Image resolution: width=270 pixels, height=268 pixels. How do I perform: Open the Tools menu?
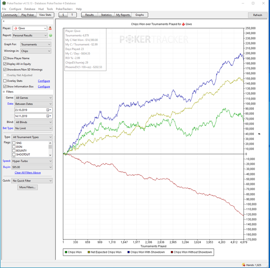click(50, 9)
